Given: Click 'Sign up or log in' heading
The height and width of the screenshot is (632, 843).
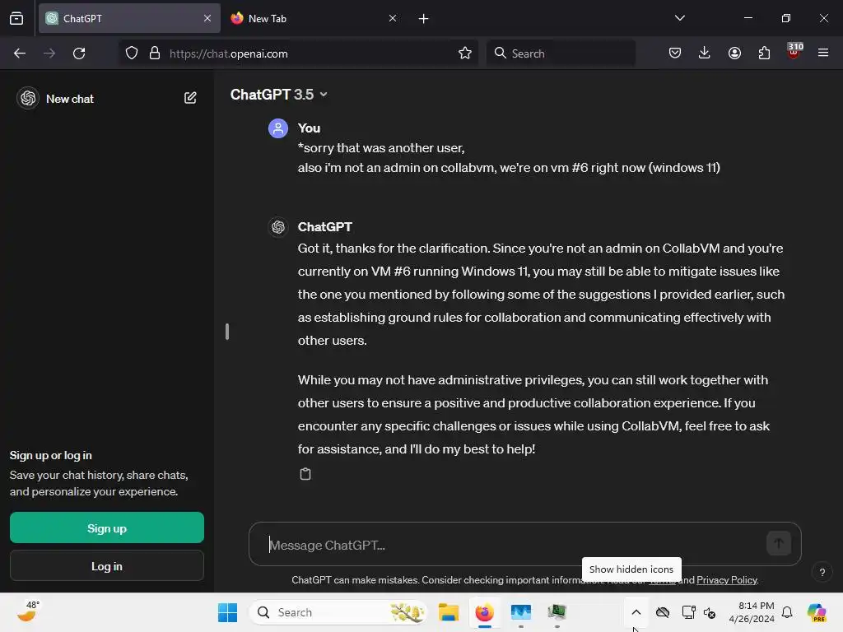Looking at the screenshot, I should tap(50, 455).
